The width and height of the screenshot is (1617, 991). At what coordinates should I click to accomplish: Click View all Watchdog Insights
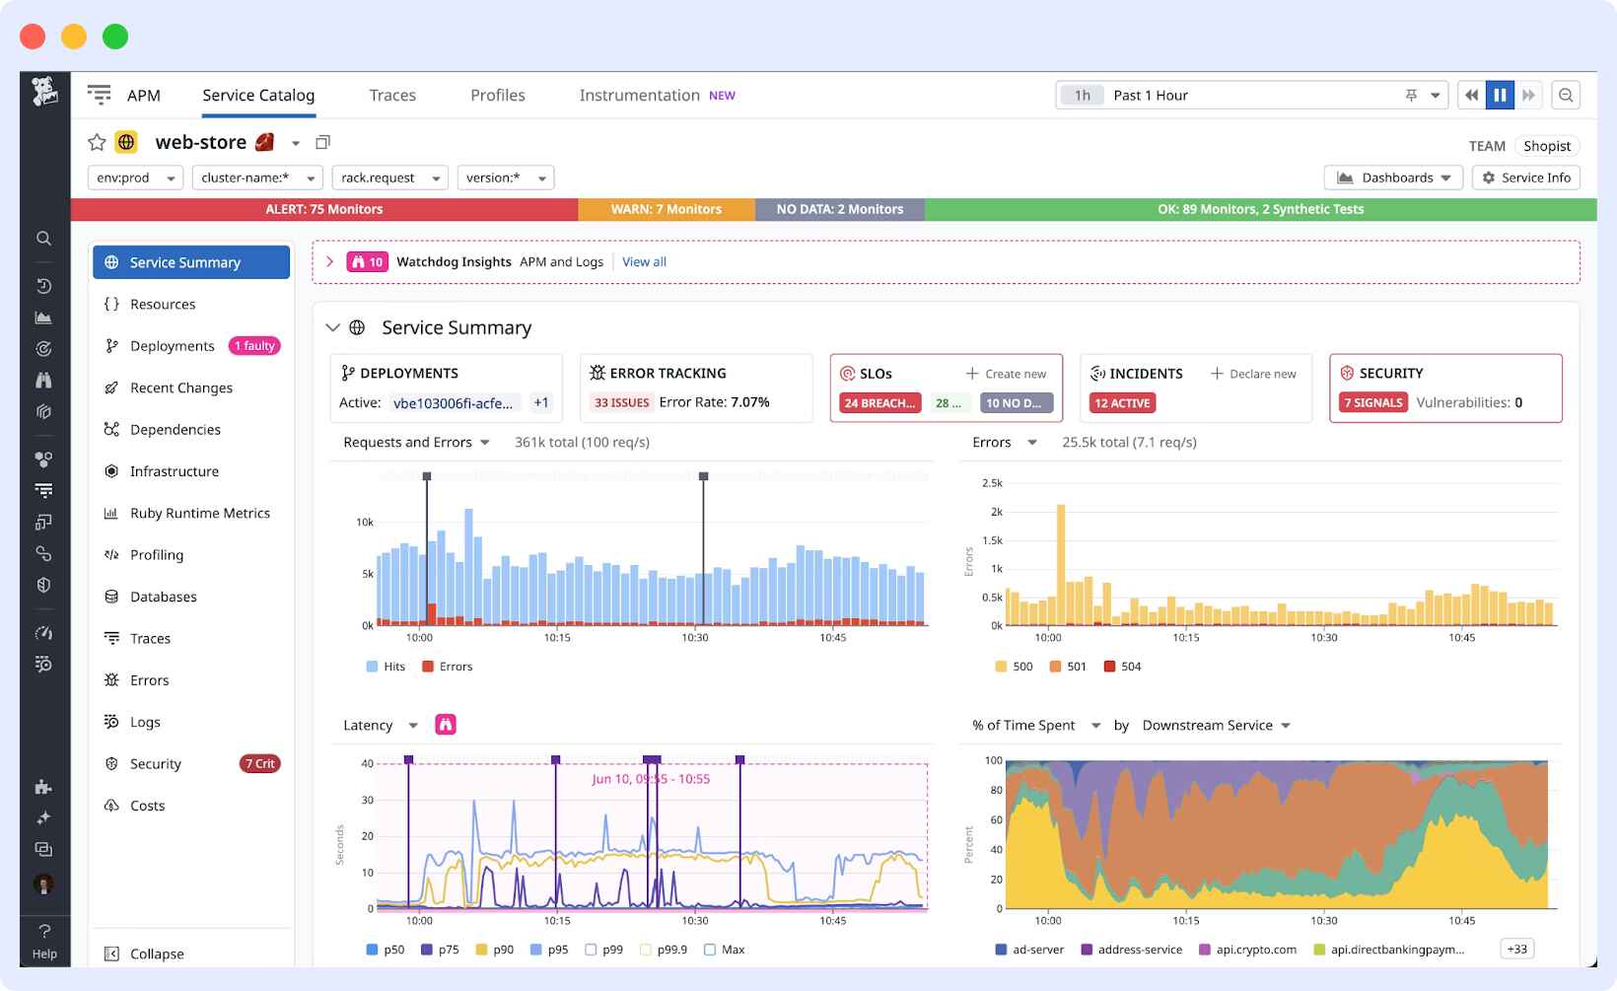click(644, 261)
